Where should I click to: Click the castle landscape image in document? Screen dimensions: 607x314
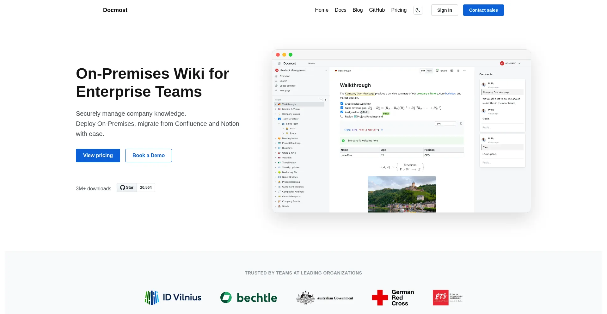(402, 194)
